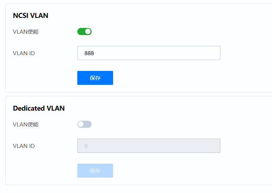Click the NCSI VLAN section heading
The height and width of the screenshot is (193, 272).
click(x=30, y=15)
